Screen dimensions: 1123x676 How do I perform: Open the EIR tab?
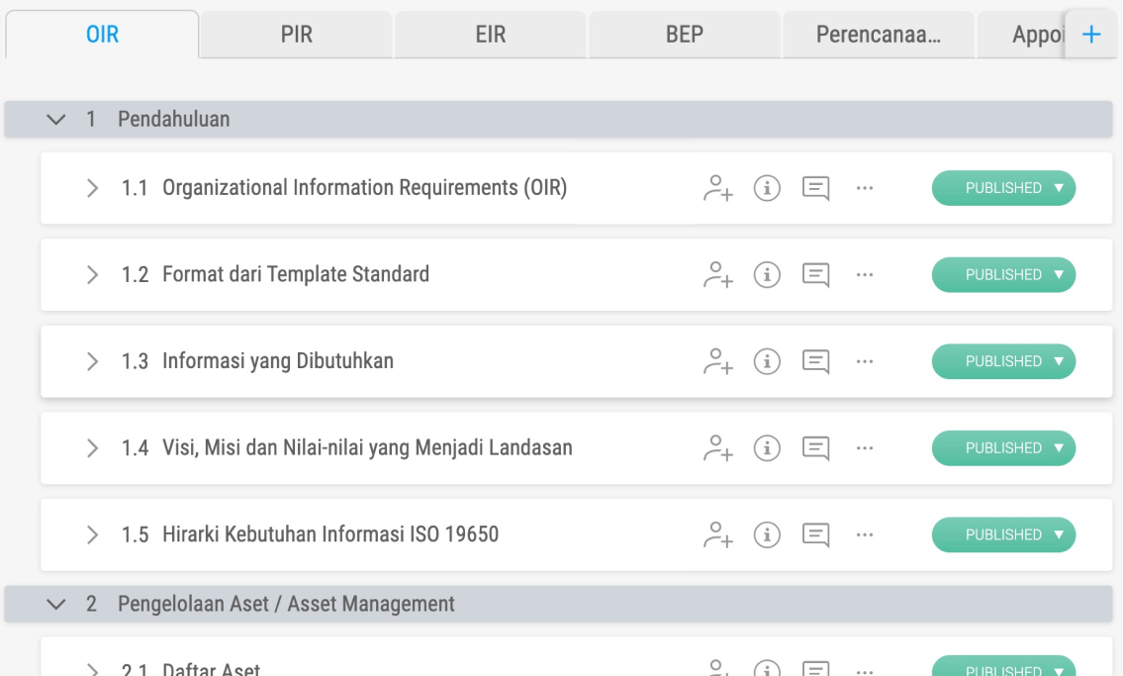(490, 35)
